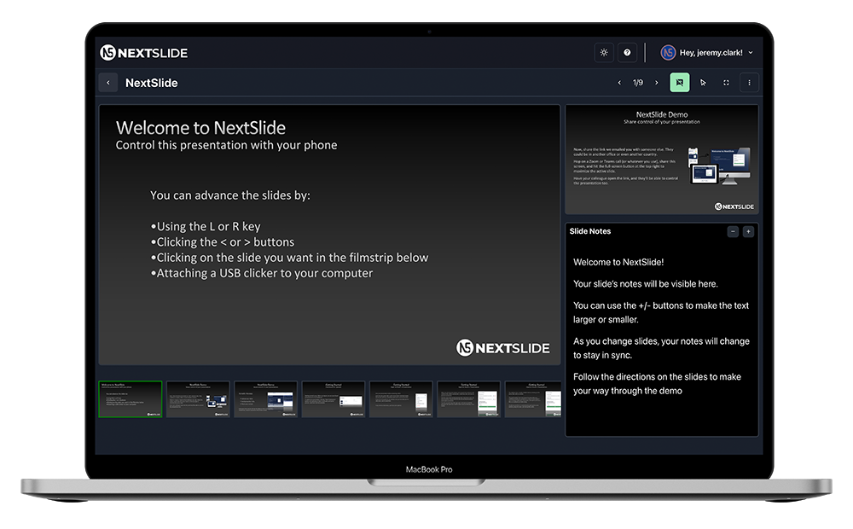Select the second filmstrip slide thumbnail

click(x=198, y=399)
